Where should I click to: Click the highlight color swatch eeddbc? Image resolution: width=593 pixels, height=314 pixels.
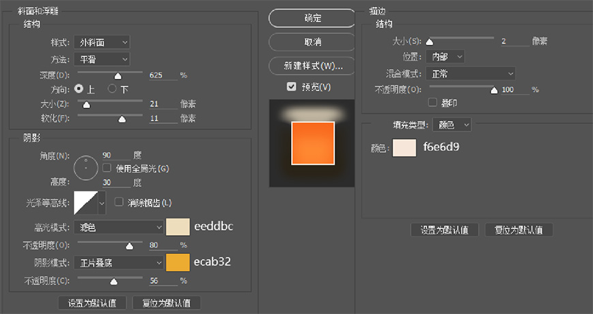(x=178, y=227)
